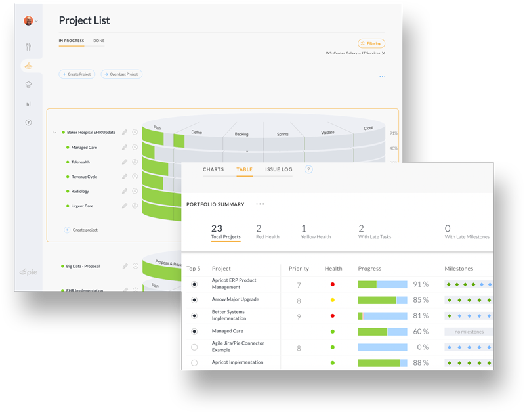Viewport: 525px width, 413px height.
Task: Switch to the Issue Log tab
Action: pyautogui.click(x=279, y=170)
